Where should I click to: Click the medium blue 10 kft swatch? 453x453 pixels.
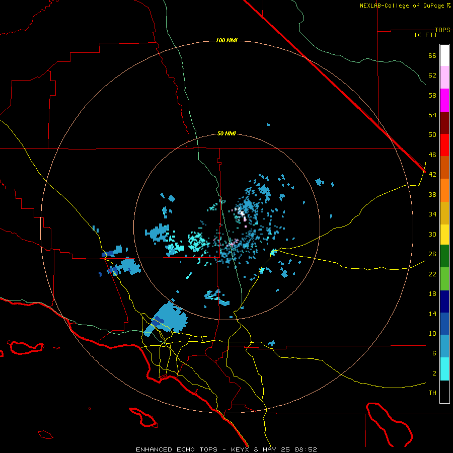click(x=444, y=324)
